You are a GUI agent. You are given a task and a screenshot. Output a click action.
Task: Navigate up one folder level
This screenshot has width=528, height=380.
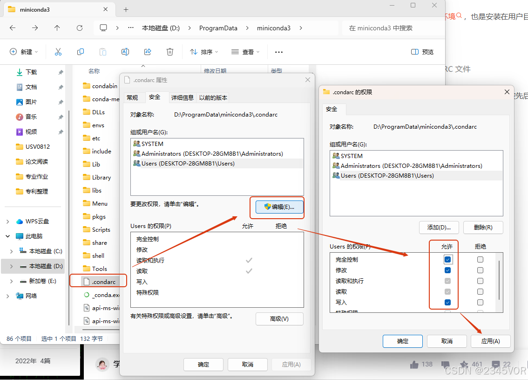[x=57, y=28]
